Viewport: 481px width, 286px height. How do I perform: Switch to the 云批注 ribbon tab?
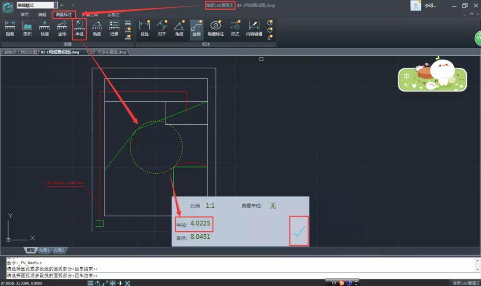(114, 15)
